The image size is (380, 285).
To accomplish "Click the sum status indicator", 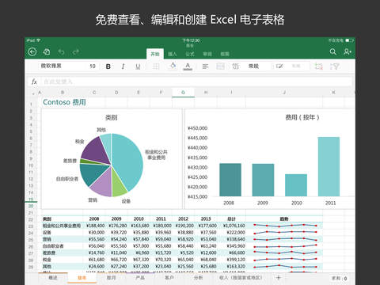I will pyautogui.click(x=339, y=279).
